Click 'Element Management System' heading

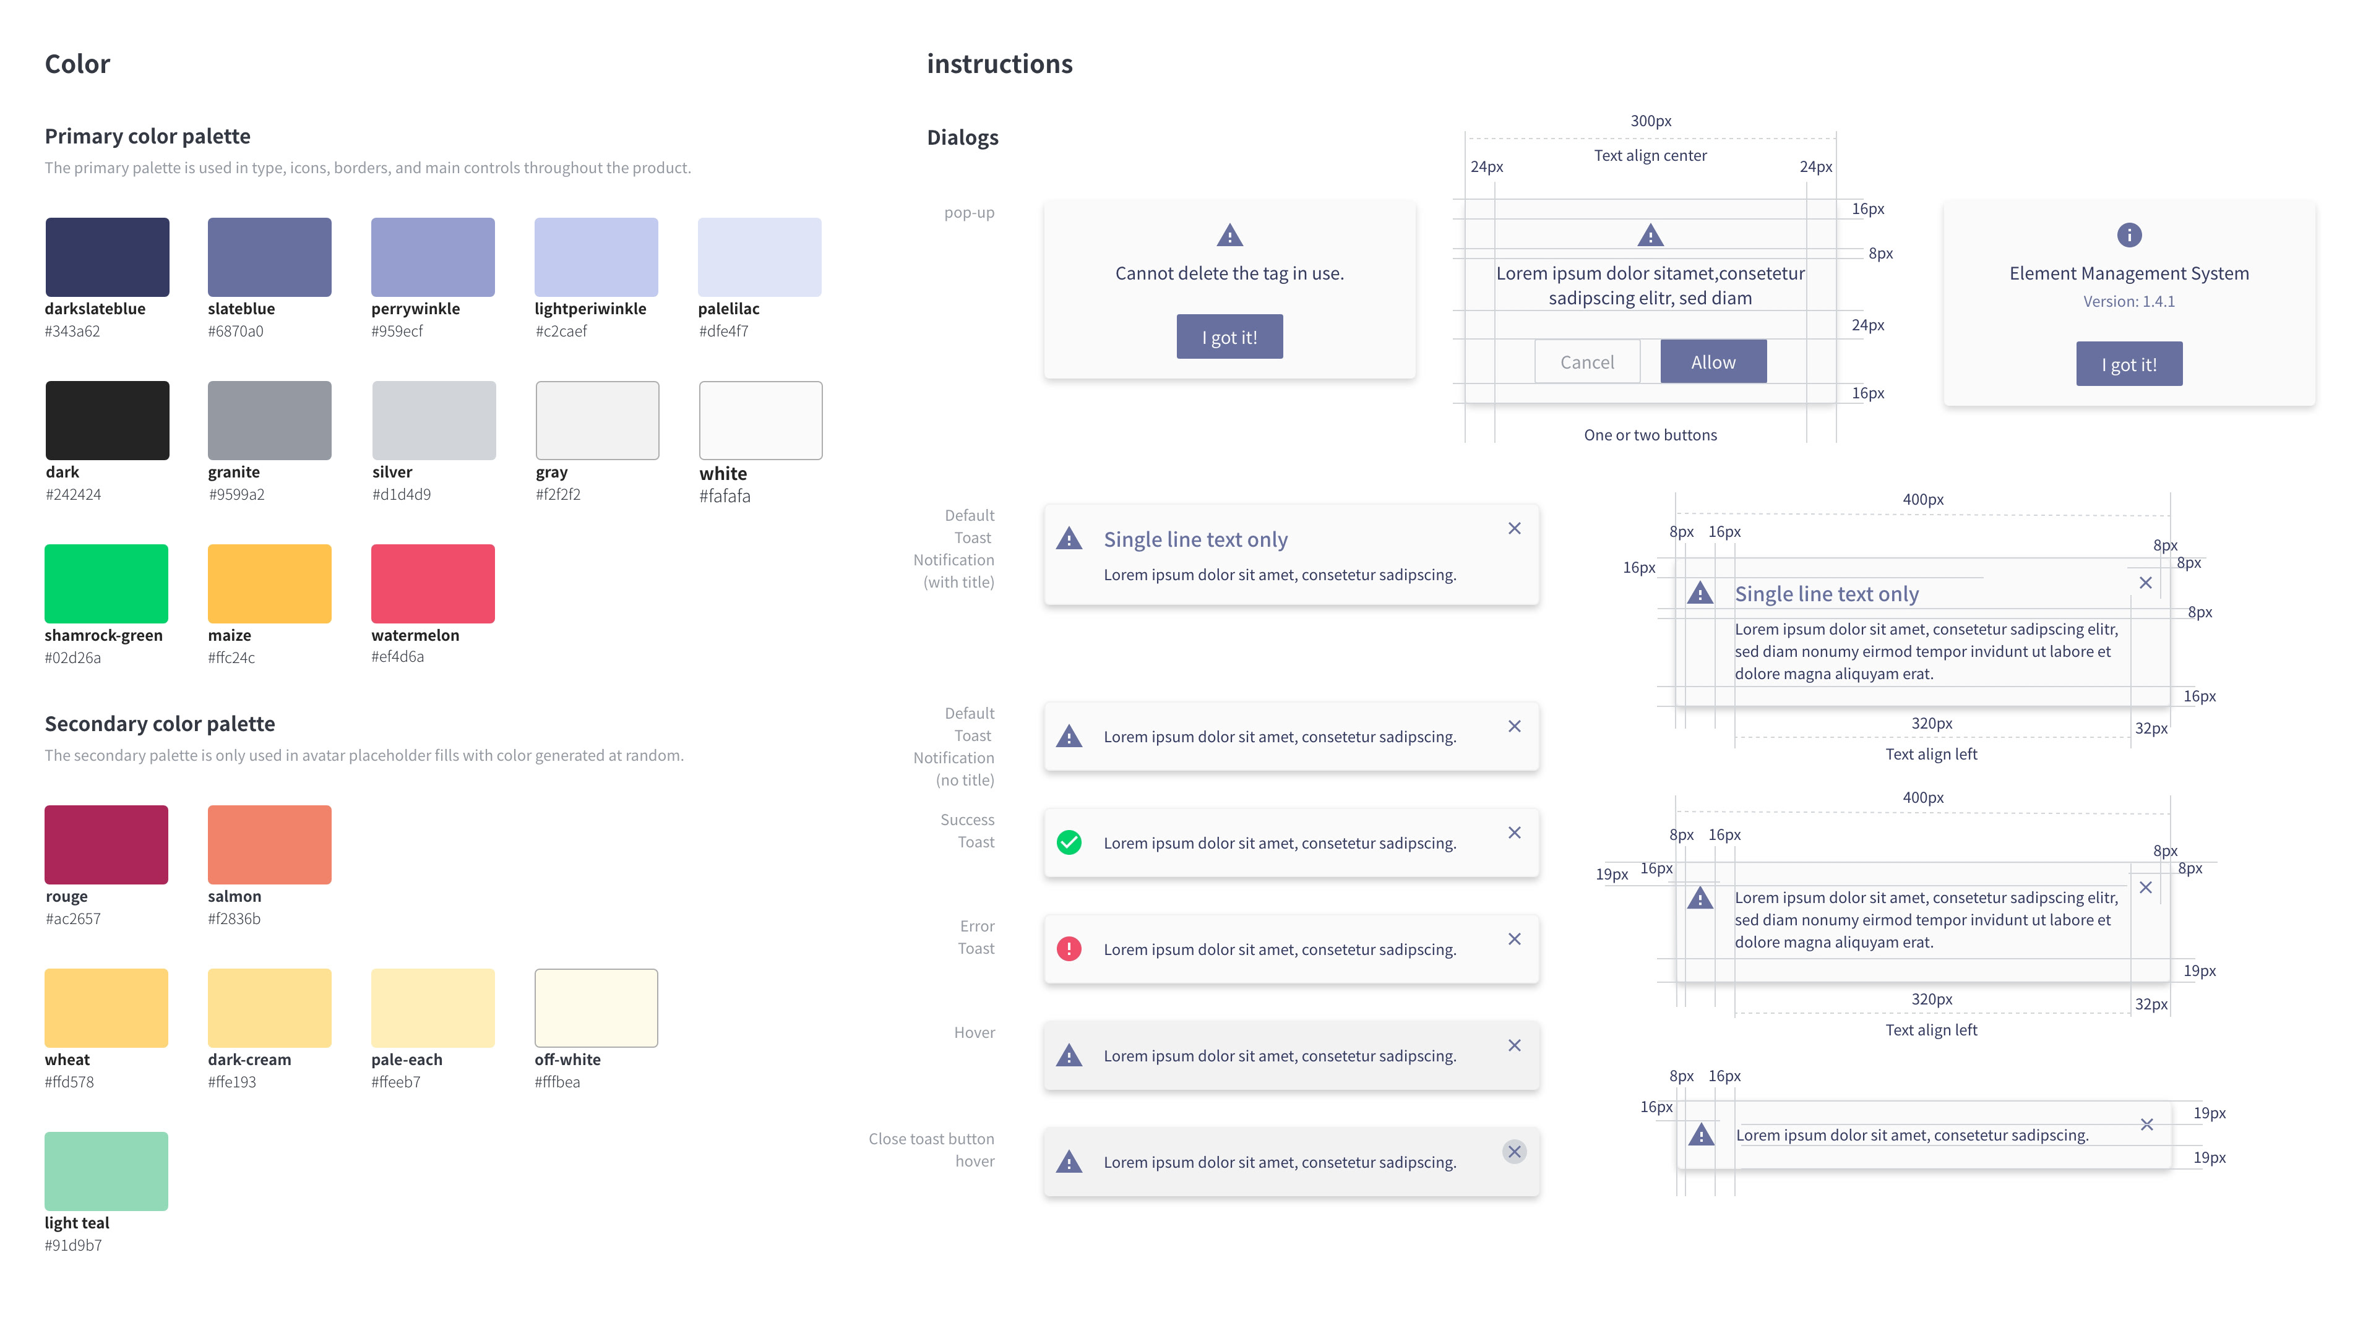2128,273
